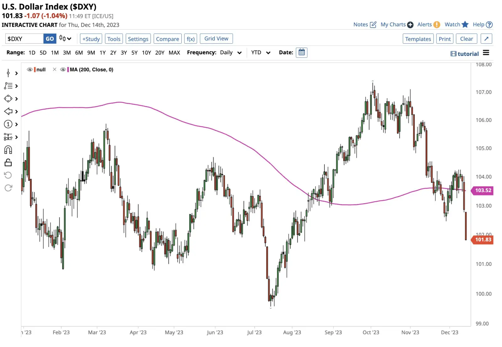Screen dimensions: 502x347
Task: Open the Templates button
Action: click(418, 39)
